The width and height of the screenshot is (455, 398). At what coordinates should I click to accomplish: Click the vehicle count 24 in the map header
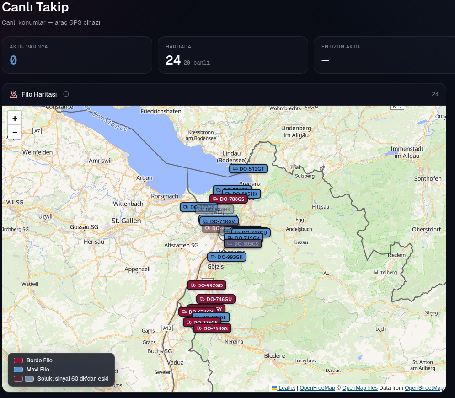[435, 94]
